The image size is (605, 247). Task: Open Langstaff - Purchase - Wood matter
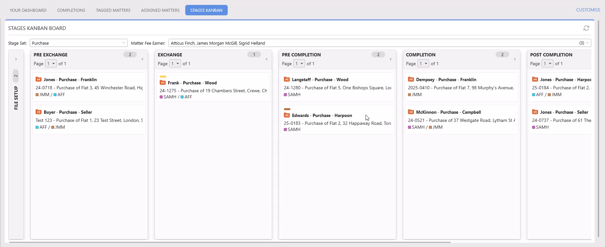[320, 80]
